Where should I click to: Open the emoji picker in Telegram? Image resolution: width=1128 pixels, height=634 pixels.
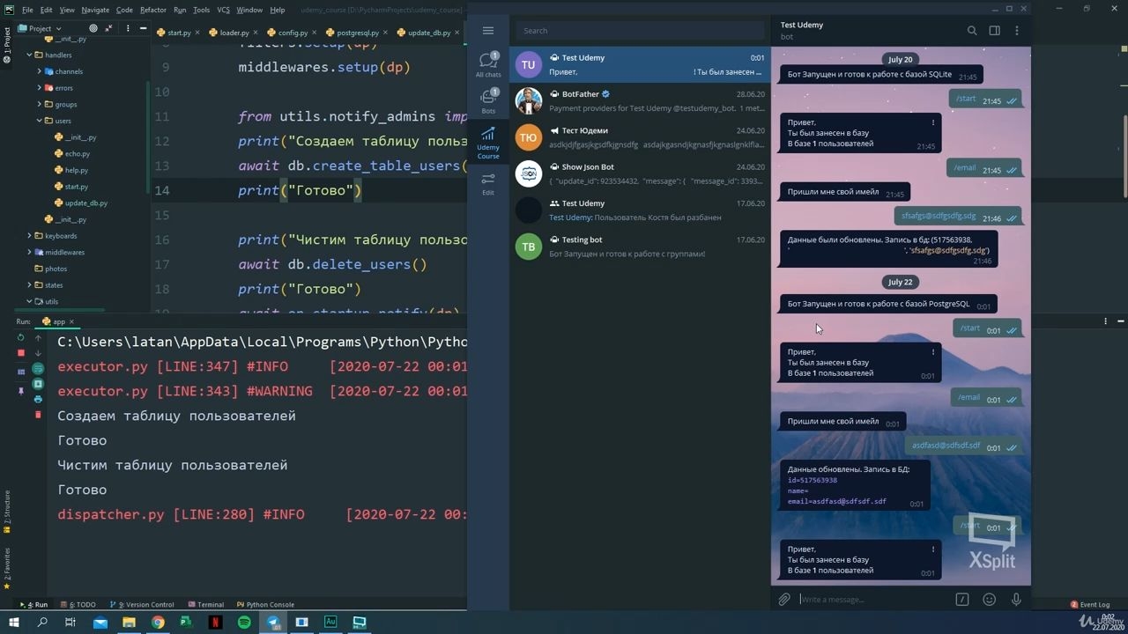989,600
